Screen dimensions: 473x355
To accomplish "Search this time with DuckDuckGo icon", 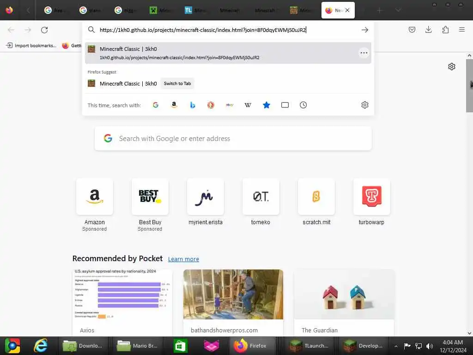I will coord(211,105).
